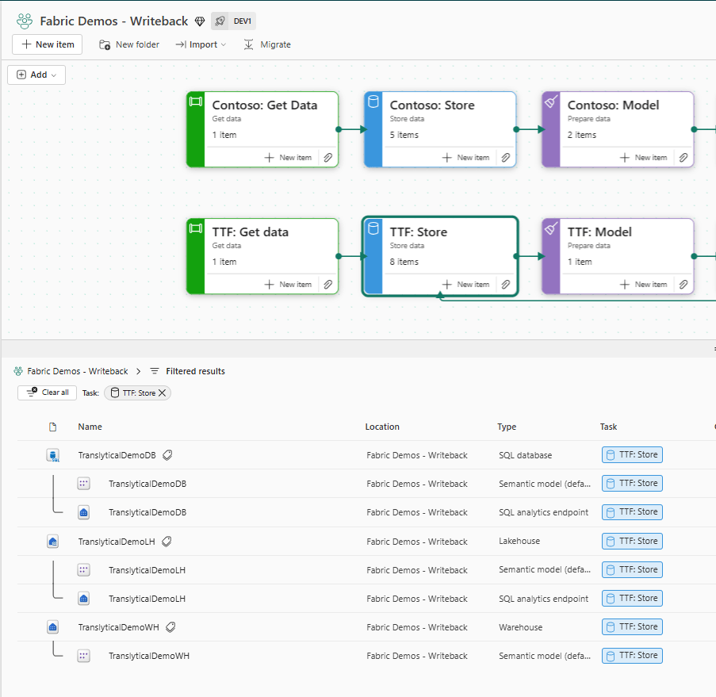Click the attach icon on TTF: Model card
716x697 pixels.
(x=683, y=285)
